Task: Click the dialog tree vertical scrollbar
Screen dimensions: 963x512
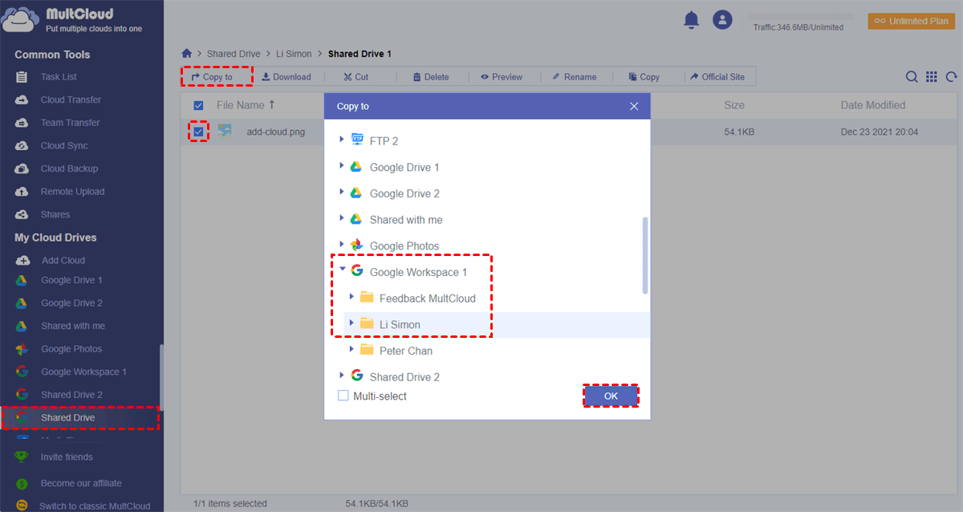Action: [x=645, y=255]
